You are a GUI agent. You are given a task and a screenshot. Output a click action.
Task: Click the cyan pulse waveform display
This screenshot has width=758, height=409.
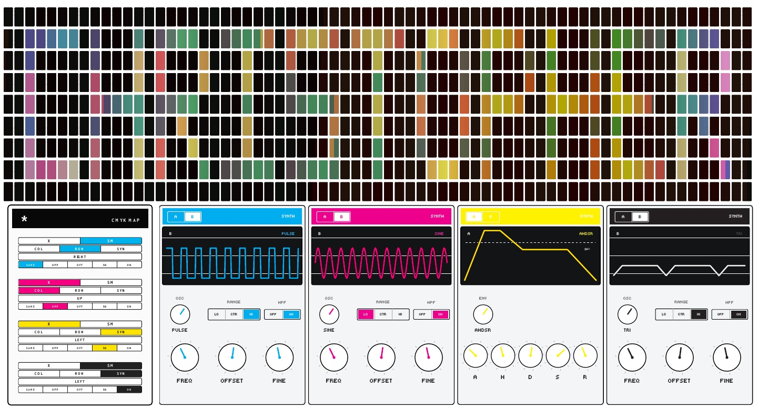tap(232, 256)
